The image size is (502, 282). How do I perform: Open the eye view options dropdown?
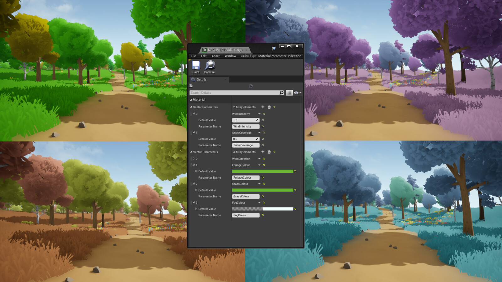coord(297,93)
